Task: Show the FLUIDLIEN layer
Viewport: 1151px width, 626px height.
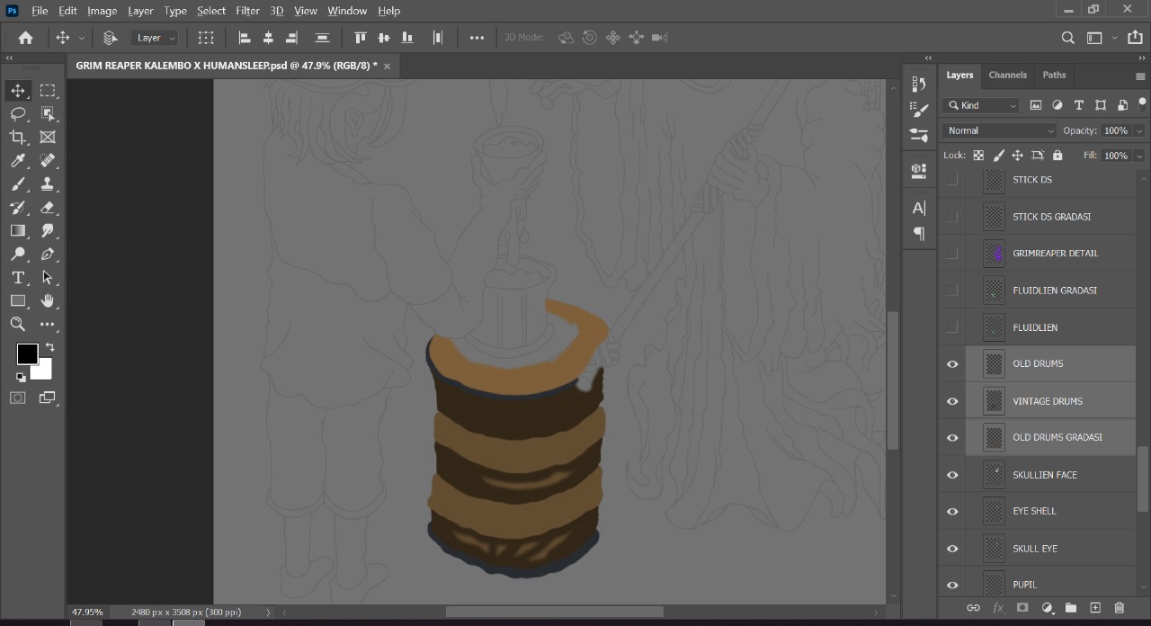Action: pos(952,327)
